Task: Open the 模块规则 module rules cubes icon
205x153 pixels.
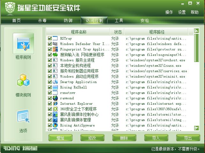Action: [23, 80]
